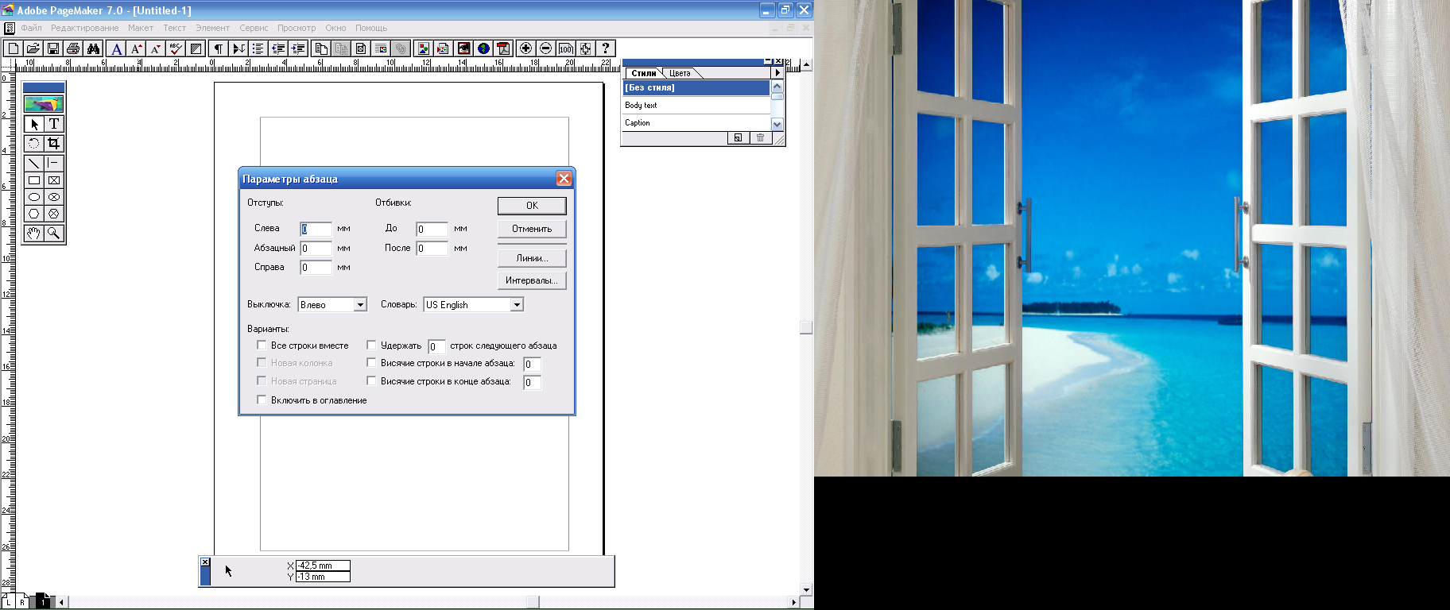Click the bullets and numbering icon
Image resolution: width=1450 pixels, height=610 pixels.
tap(258, 48)
